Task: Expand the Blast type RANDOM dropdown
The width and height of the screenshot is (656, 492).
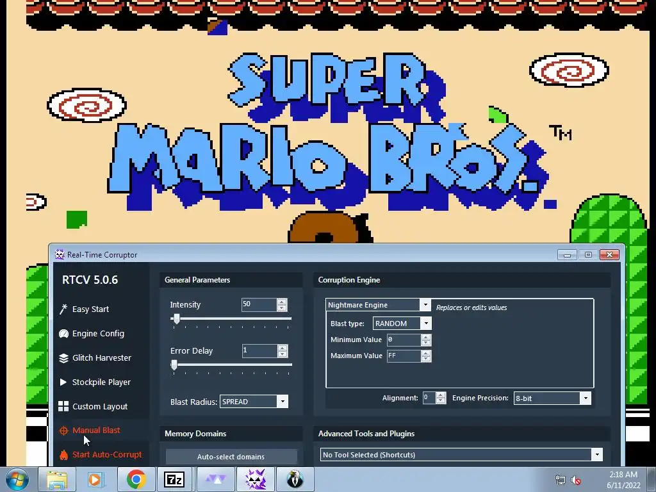Action: pyautogui.click(x=426, y=324)
